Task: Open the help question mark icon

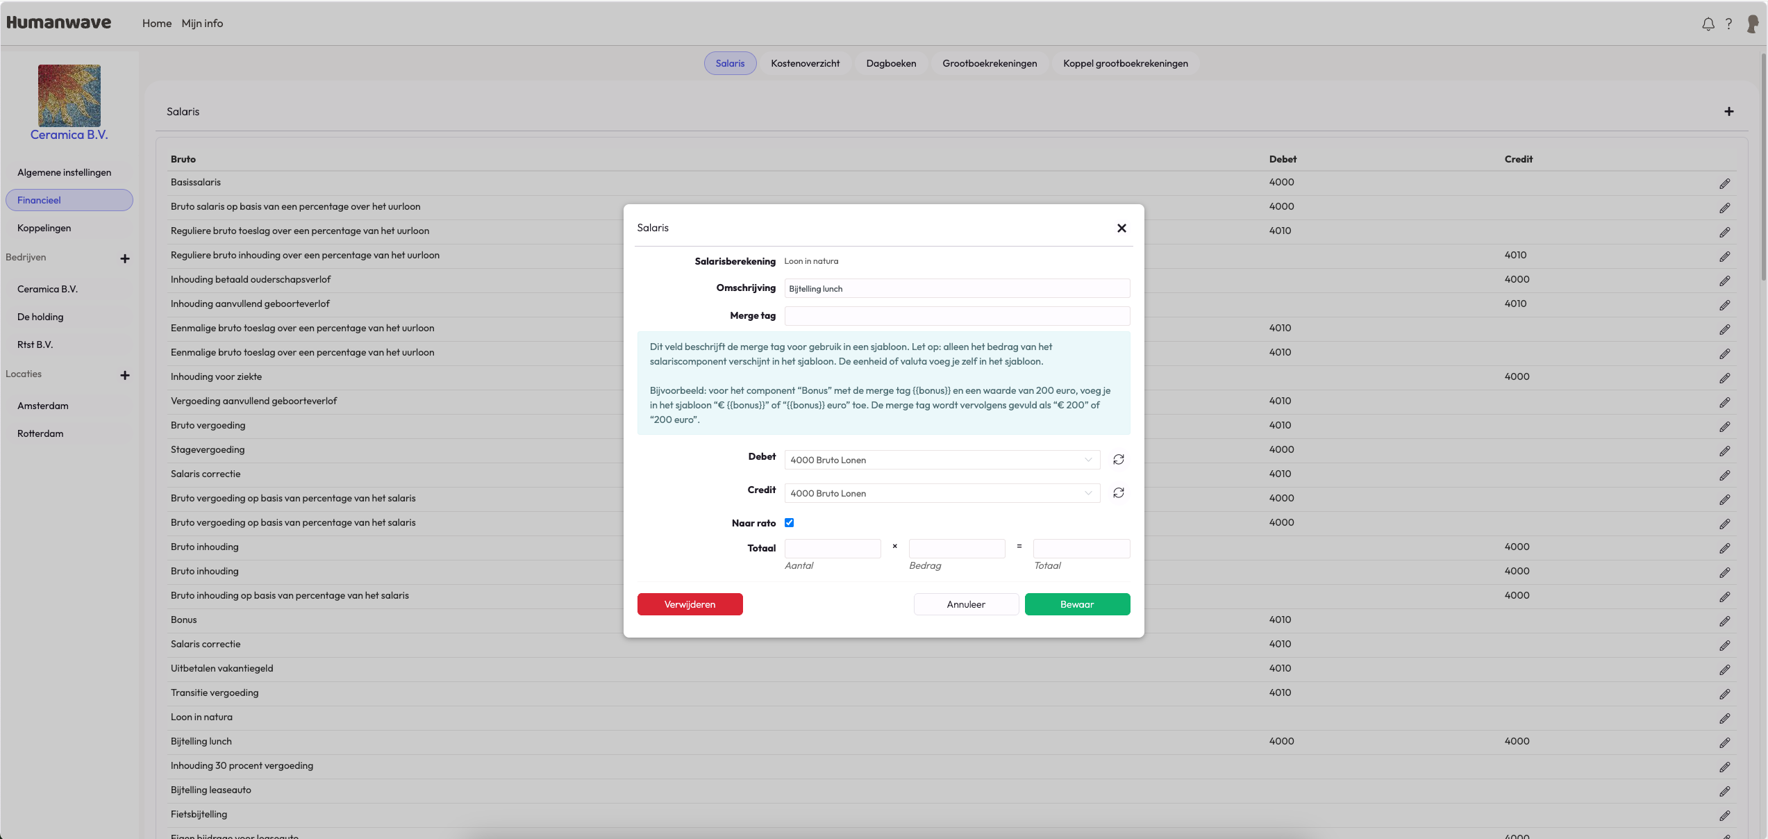Action: pyautogui.click(x=1728, y=24)
